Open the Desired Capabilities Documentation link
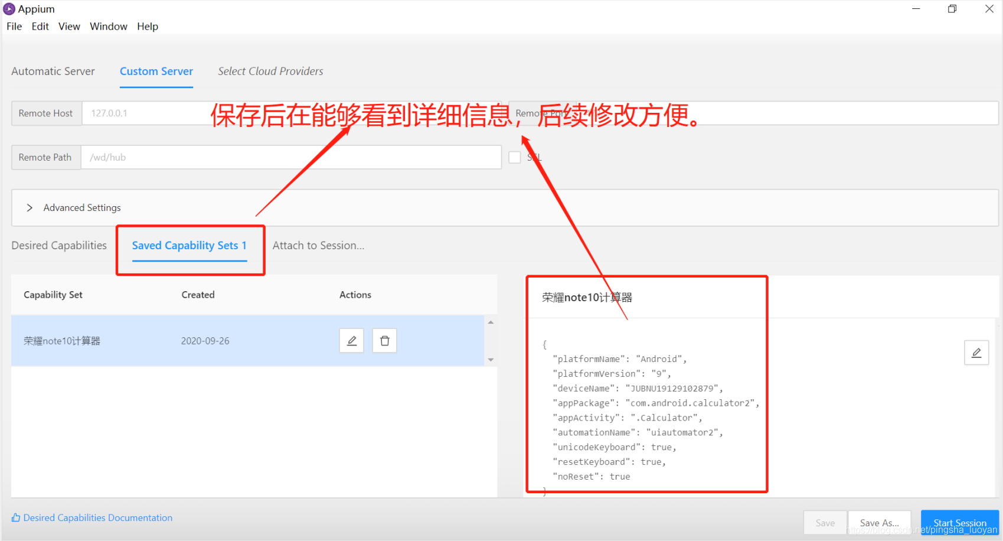Viewport: 1003px width, 541px height. 98,518
